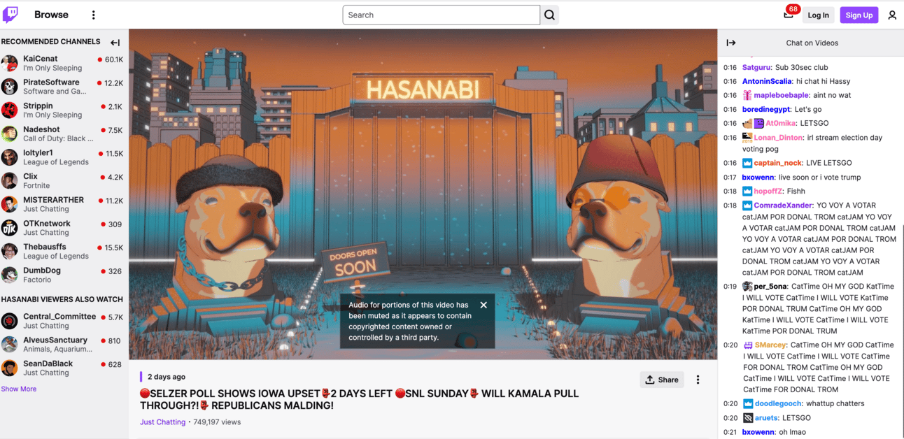Click ComradeXander username in chat
Screen dimensions: 904x439
pos(784,206)
